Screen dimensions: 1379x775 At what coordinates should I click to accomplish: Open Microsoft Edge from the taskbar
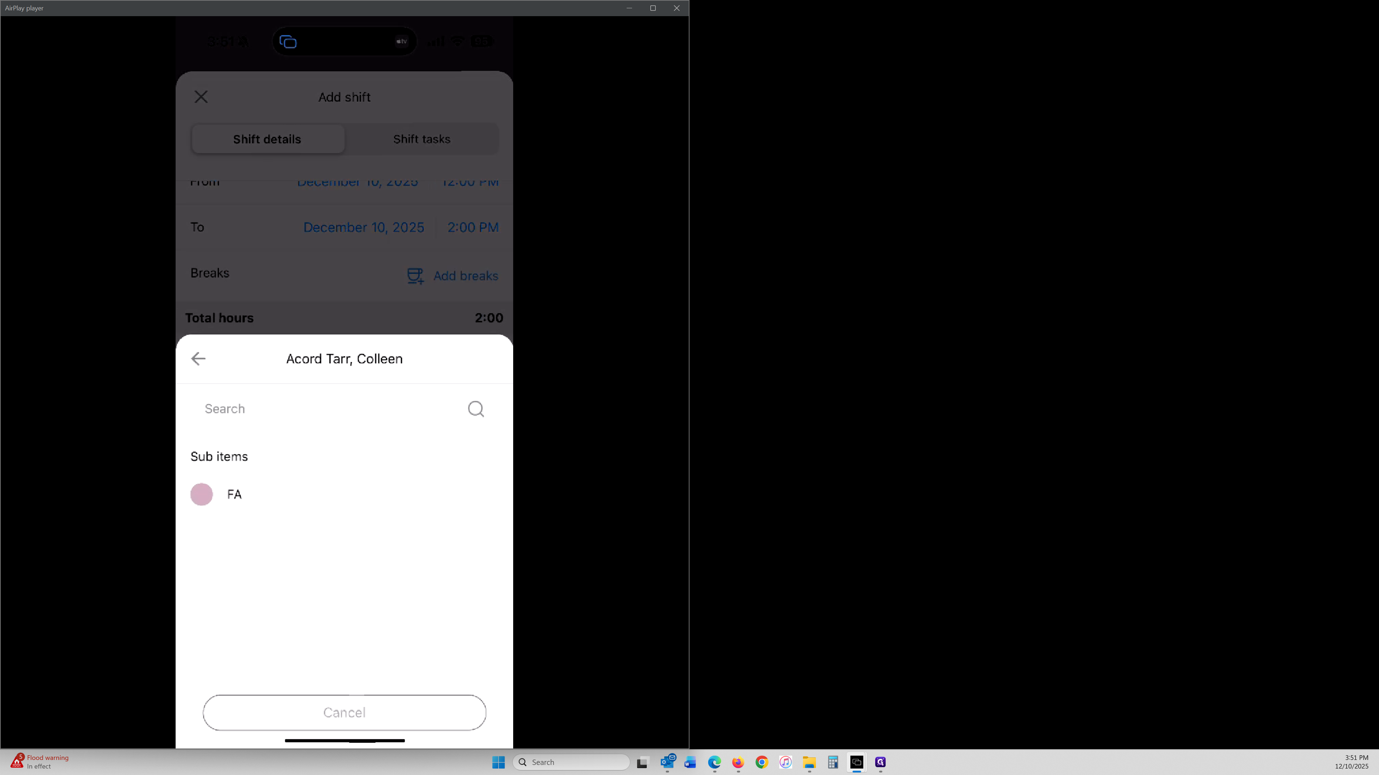[714, 762]
